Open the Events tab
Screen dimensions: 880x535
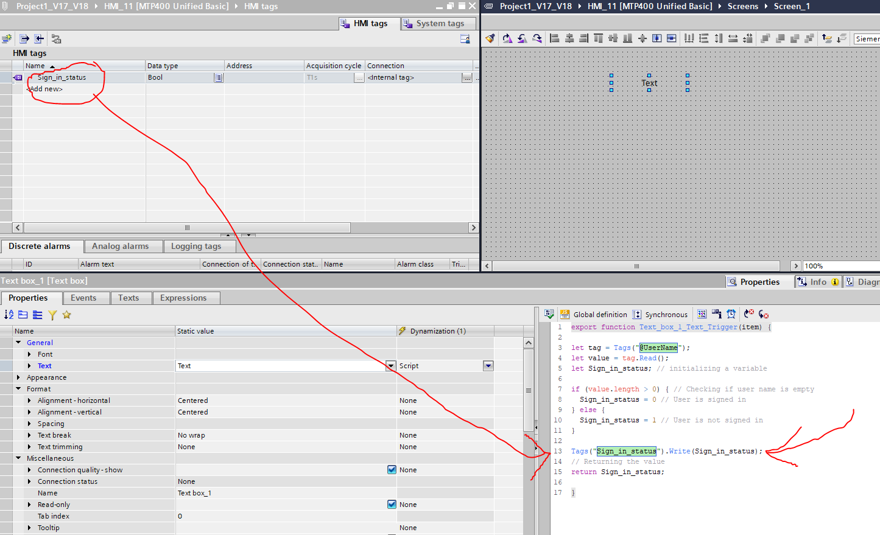point(83,298)
